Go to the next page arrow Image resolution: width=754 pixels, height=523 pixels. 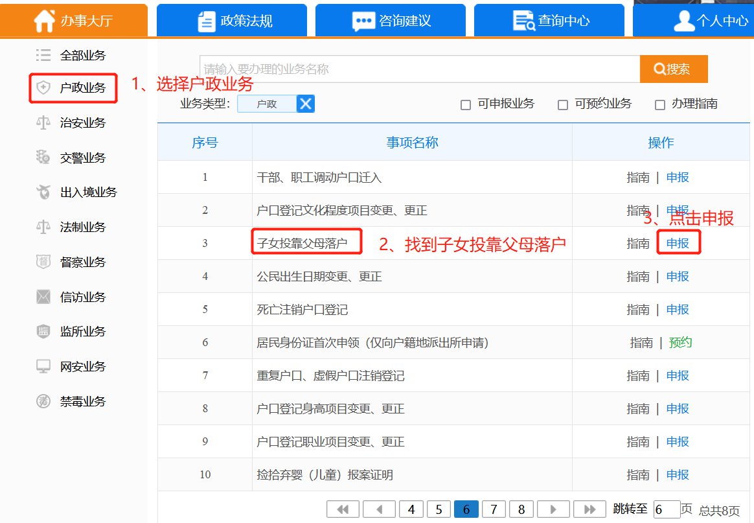coord(553,509)
